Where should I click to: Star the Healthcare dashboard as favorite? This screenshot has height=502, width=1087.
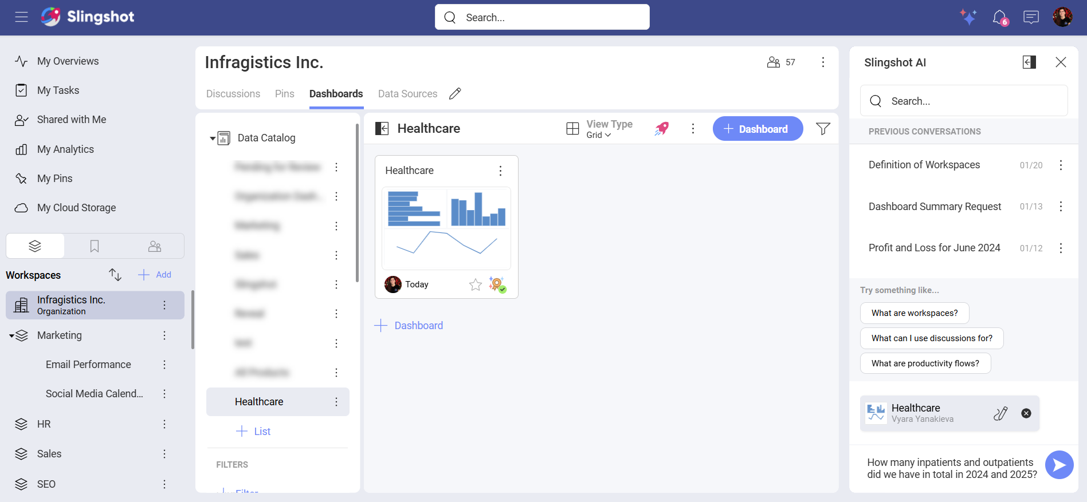point(476,284)
